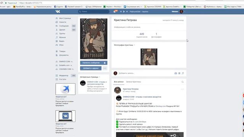This screenshot has width=244, height=137.
Task: Open the account dropdown next to user avatar
Action: [185, 12]
